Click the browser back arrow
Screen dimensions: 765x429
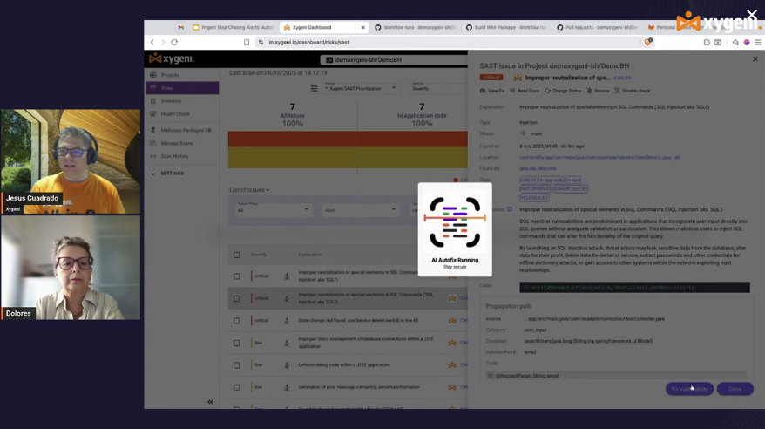coord(152,43)
